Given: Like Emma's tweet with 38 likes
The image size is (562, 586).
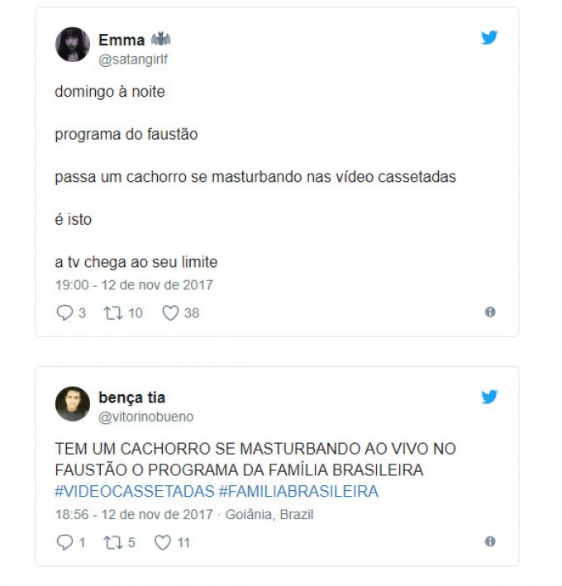Looking at the screenshot, I should [170, 312].
